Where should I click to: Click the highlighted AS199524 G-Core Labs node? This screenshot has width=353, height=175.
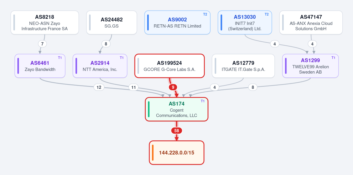[x=170, y=66]
